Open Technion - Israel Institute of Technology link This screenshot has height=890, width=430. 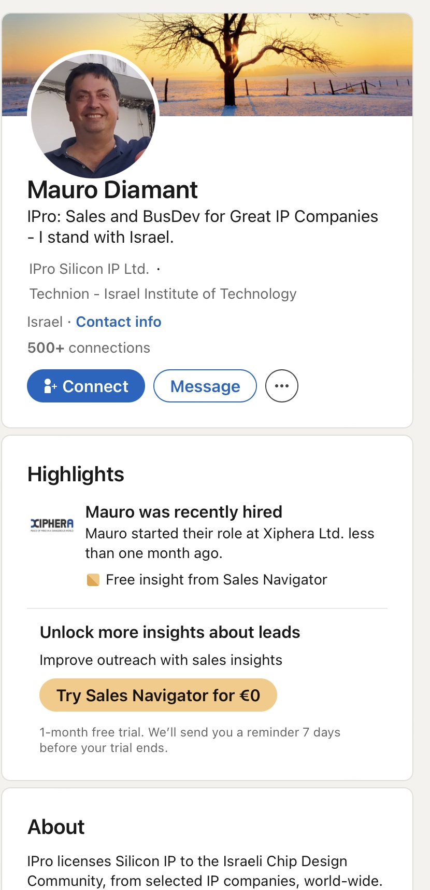tap(163, 294)
